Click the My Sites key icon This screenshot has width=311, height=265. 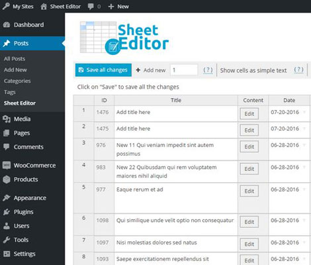click(6, 7)
